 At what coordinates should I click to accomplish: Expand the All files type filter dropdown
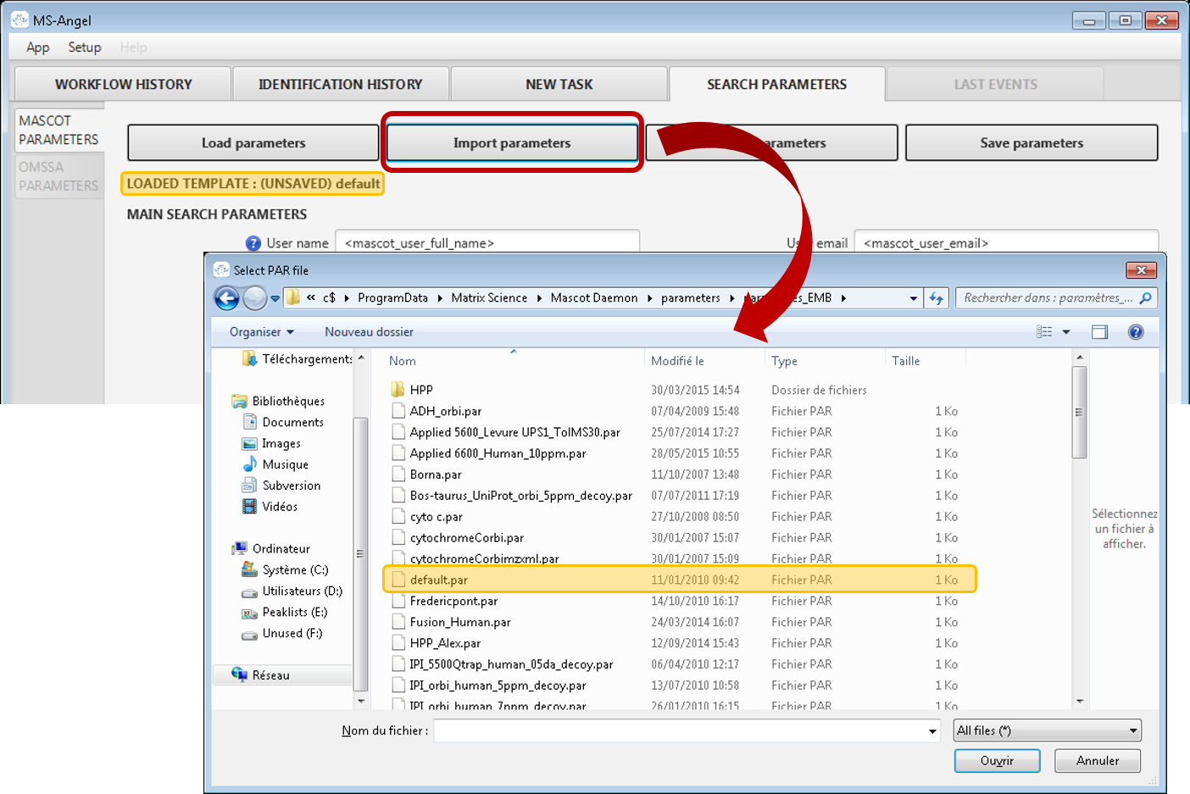pos(1132,731)
